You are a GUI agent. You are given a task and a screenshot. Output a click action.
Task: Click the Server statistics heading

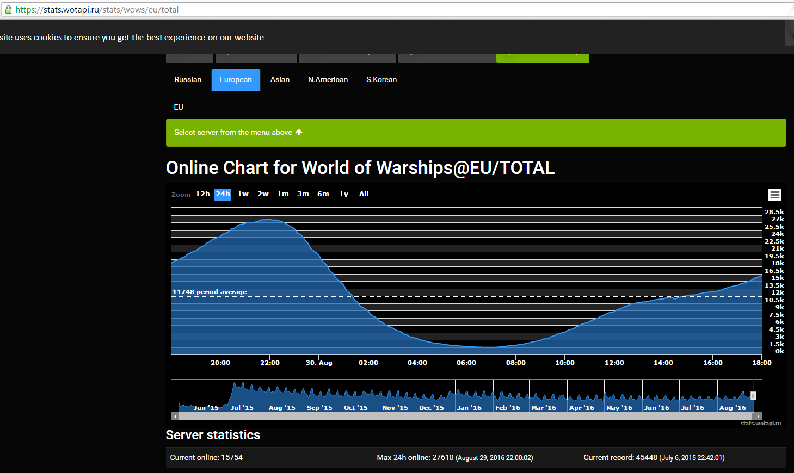[x=213, y=435]
